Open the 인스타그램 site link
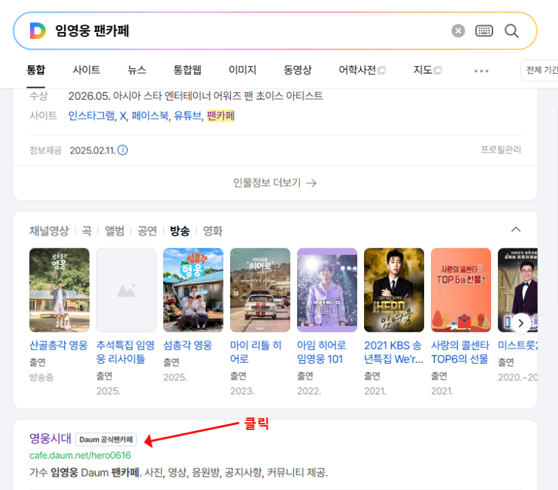 pos(91,116)
